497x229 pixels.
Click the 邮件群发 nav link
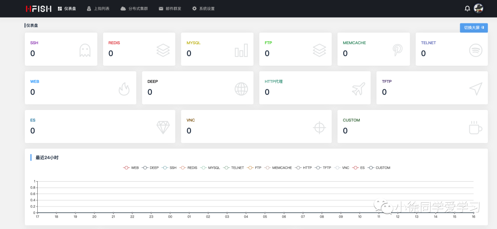click(170, 9)
